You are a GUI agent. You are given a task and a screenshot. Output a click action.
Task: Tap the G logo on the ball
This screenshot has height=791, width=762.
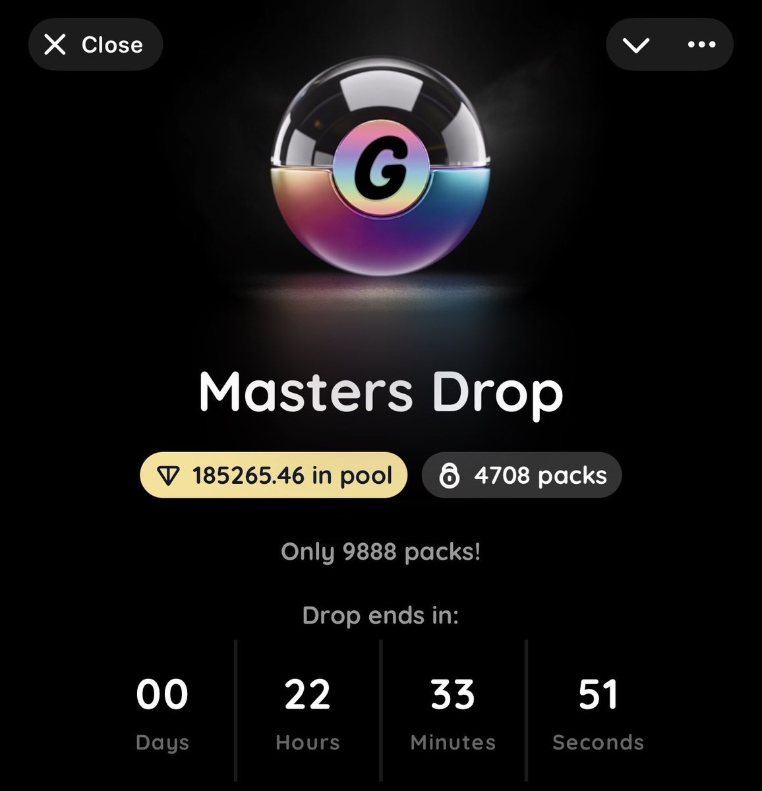[381, 171]
